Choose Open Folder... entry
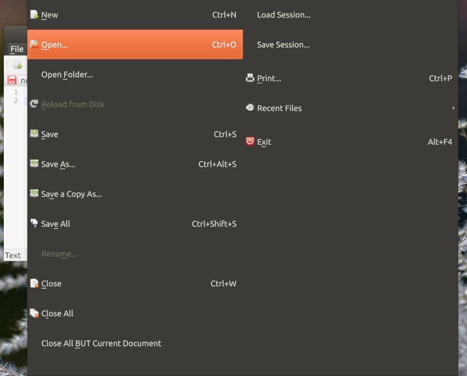 tap(135, 75)
